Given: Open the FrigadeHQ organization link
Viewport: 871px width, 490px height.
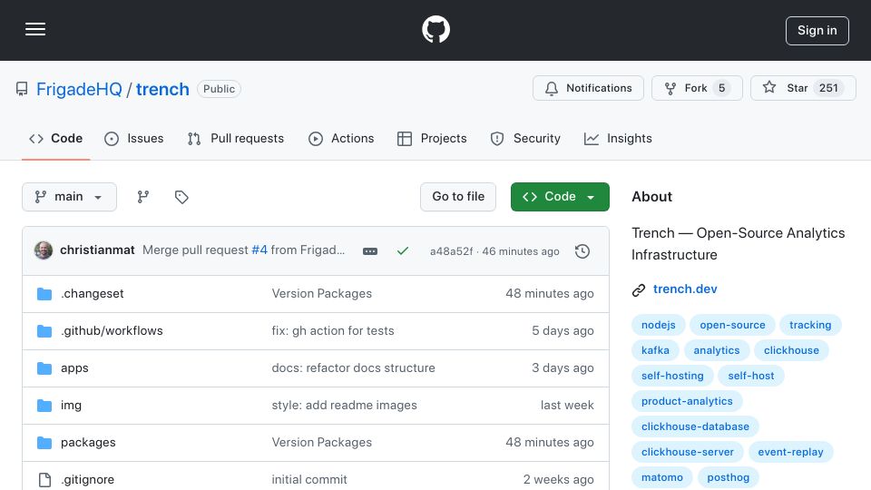Looking at the screenshot, I should pos(79,89).
